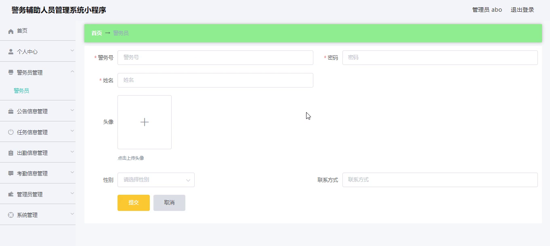
Task: Collapse the 警务员管理 chevron
Action: point(72,72)
